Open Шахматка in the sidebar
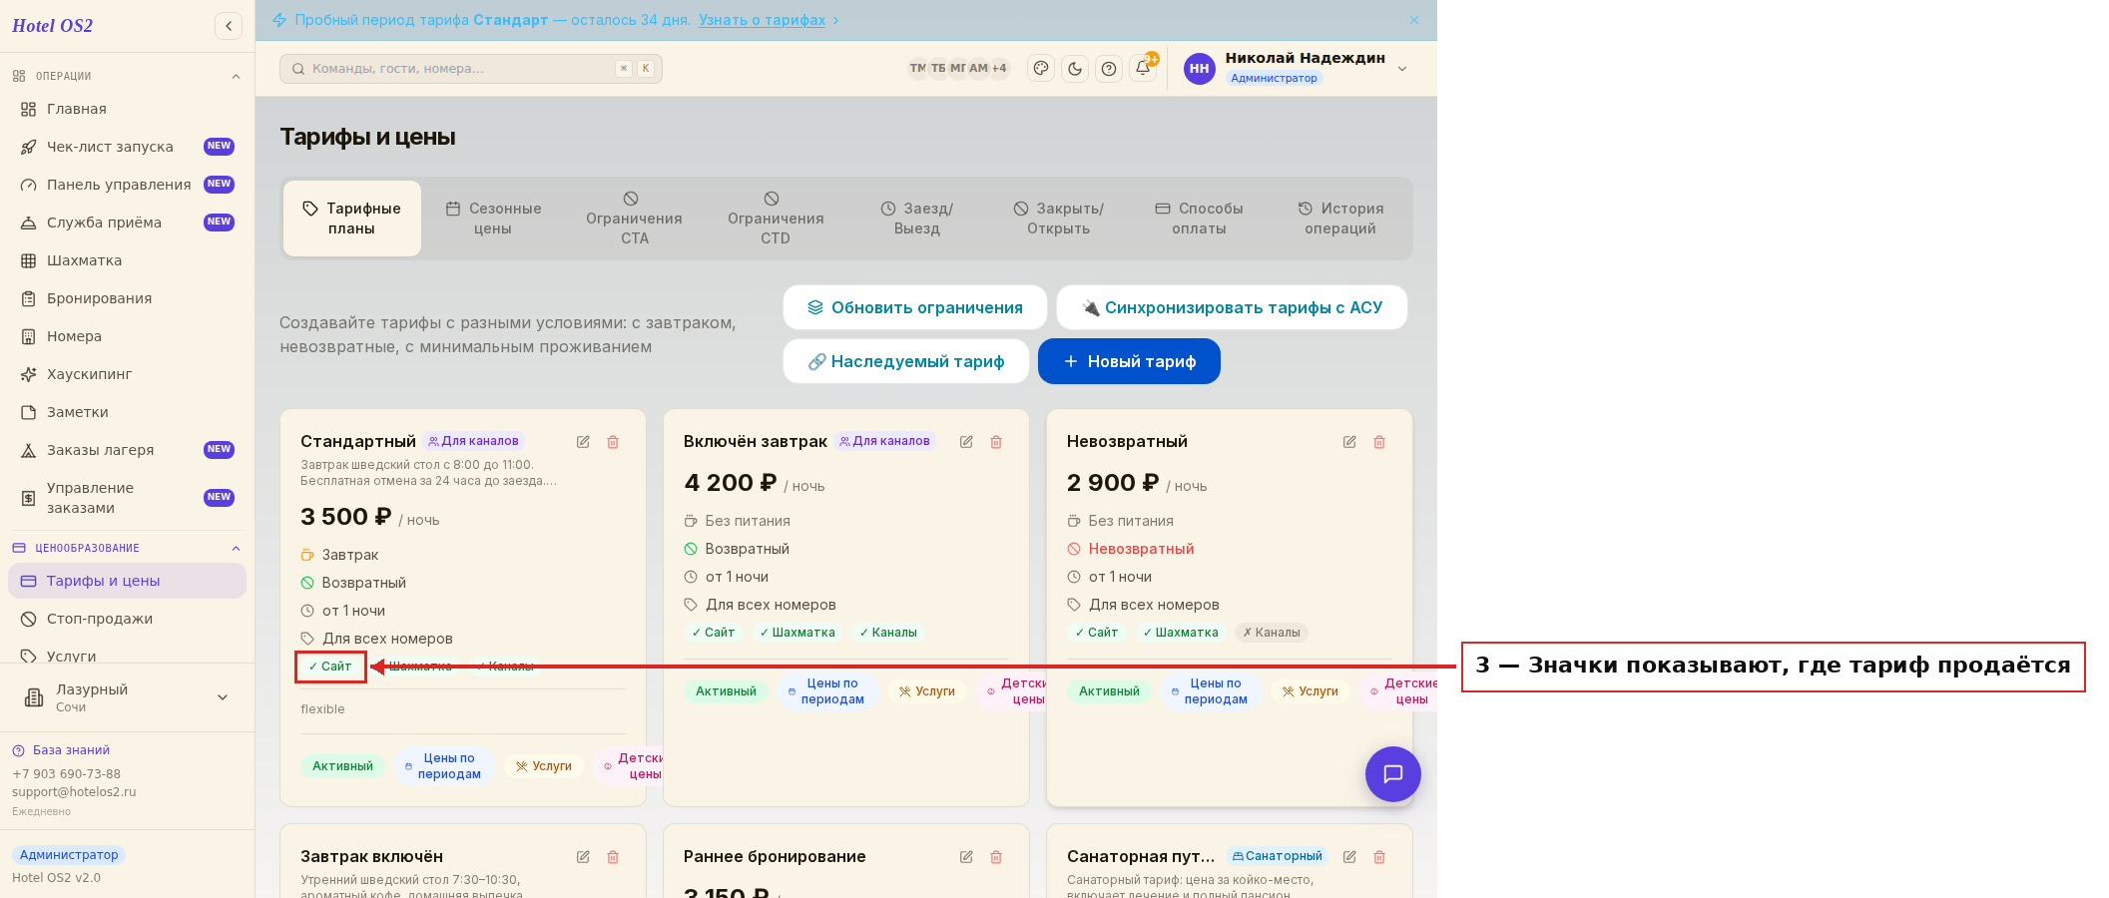Screen dimensions: 2109x898 pos(127,260)
